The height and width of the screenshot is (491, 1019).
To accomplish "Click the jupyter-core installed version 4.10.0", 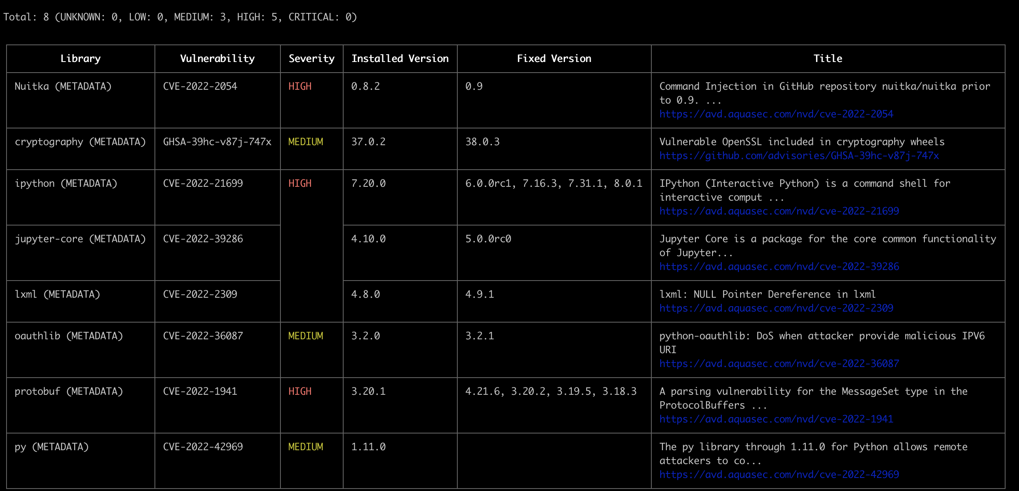I will [368, 239].
